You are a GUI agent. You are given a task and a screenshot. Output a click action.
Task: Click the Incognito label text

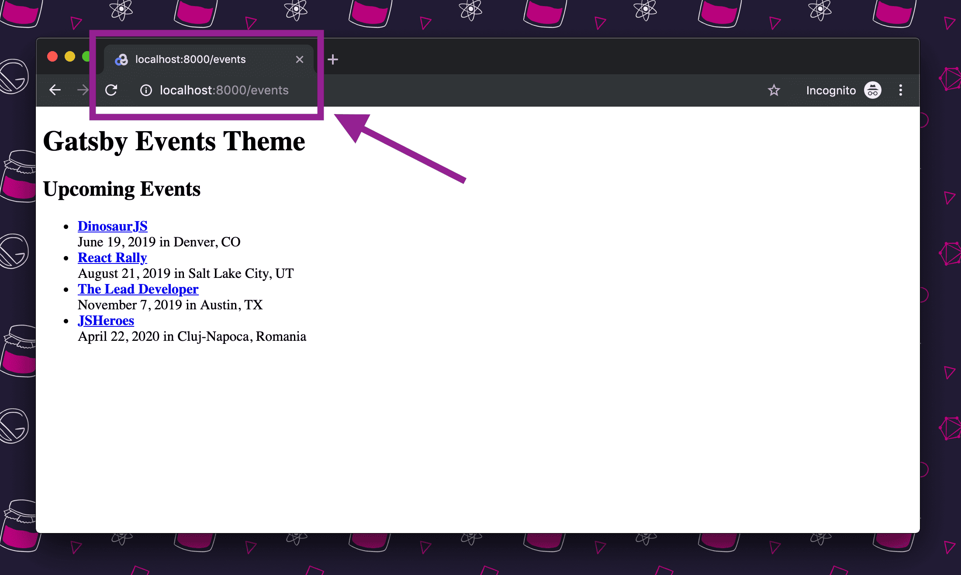click(x=831, y=90)
